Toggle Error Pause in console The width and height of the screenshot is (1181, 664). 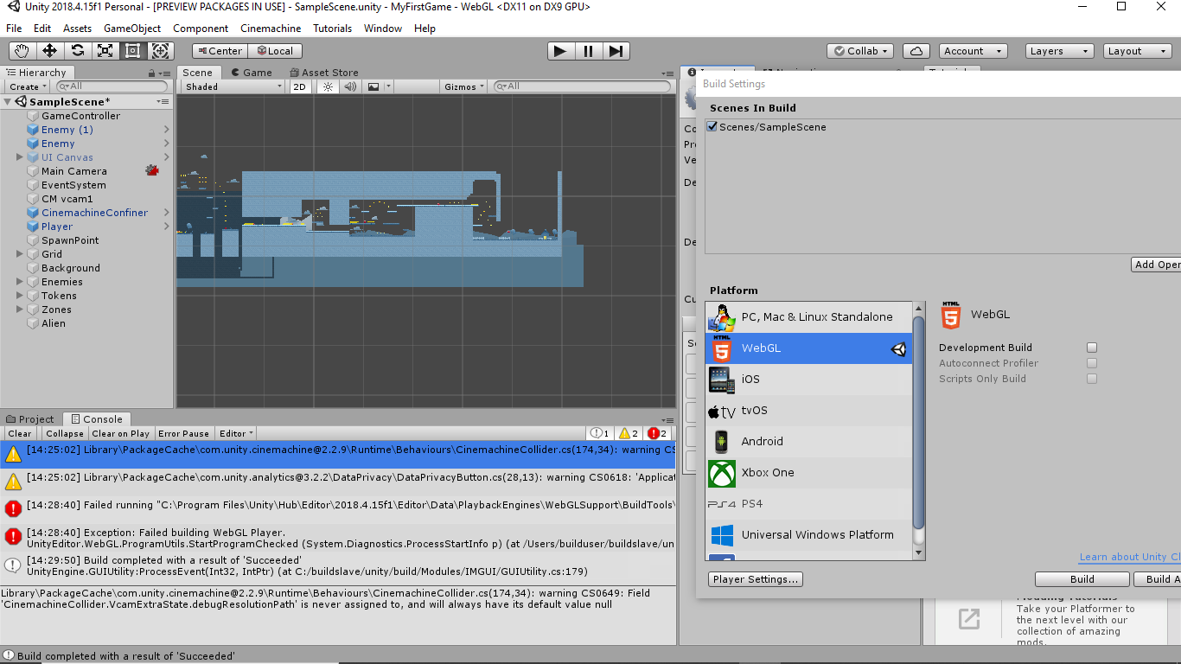pos(183,433)
